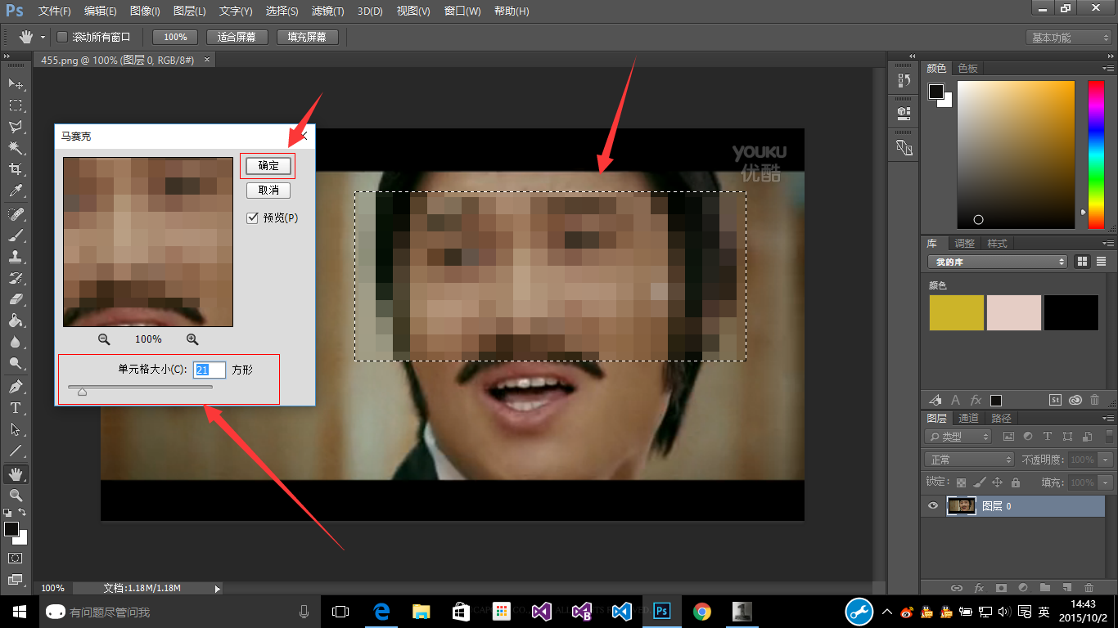The height and width of the screenshot is (628, 1118).
Task: Toggle lock position icon
Action: (x=997, y=482)
